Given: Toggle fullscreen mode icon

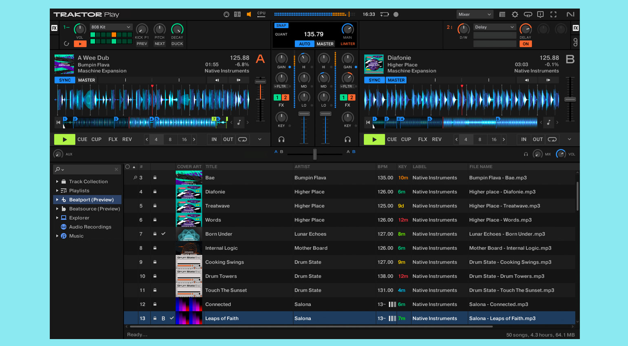Looking at the screenshot, I should click(x=553, y=15).
